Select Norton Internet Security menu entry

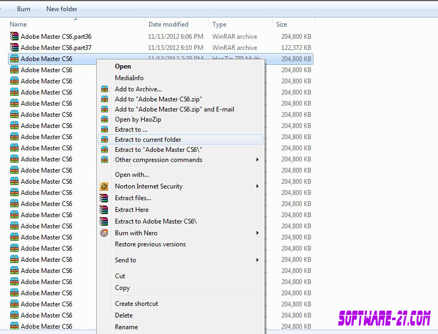coord(148,186)
